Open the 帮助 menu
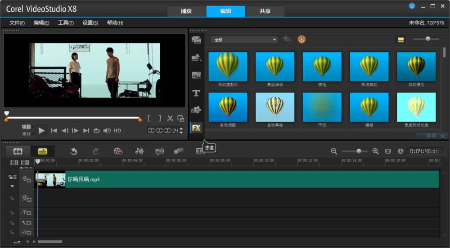Viewport: 450px width, 248px height. (115, 23)
